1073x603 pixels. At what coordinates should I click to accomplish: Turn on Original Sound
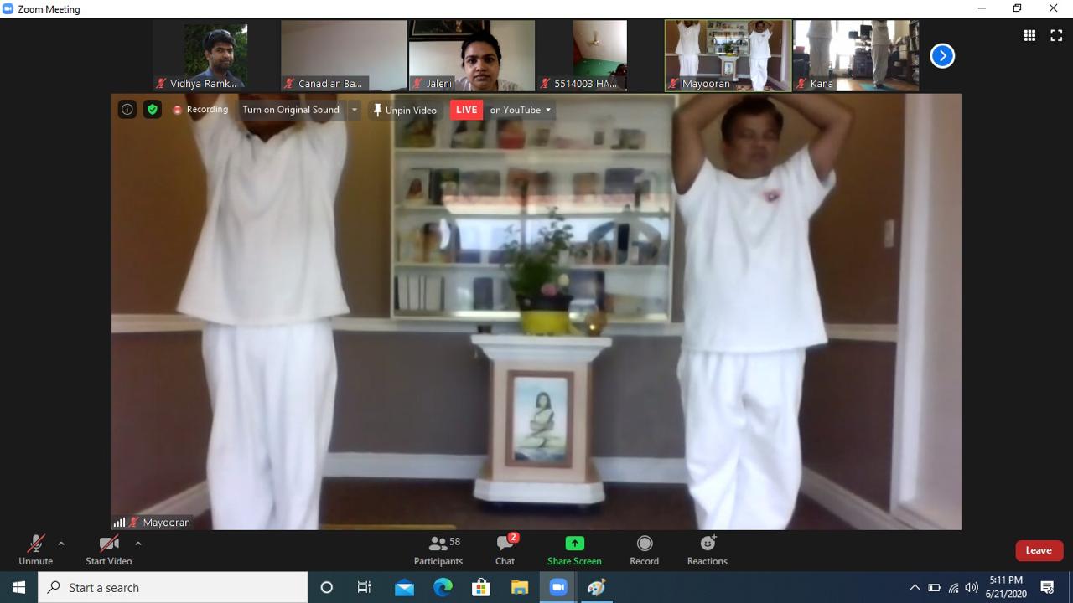click(x=291, y=110)
